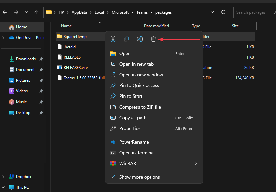Select Pin to Quick access
Viewport: 276px width, 192px height.
(154, 85)
